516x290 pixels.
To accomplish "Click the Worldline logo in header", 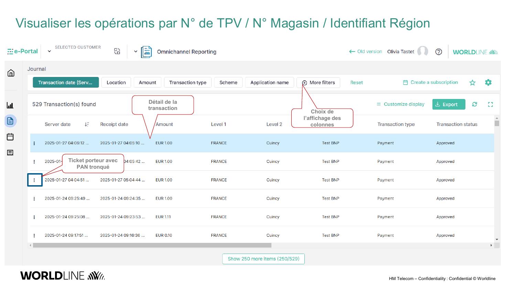I will [475, 52].
